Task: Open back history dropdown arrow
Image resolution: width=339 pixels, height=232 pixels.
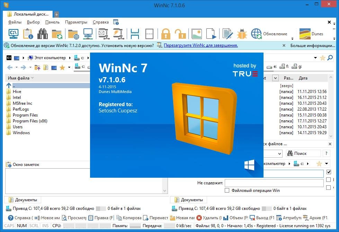Action: (x=16, y=67)
